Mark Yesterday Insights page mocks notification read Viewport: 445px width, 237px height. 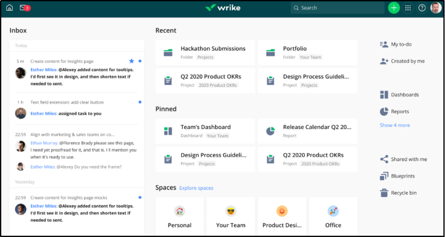(140, 197)
